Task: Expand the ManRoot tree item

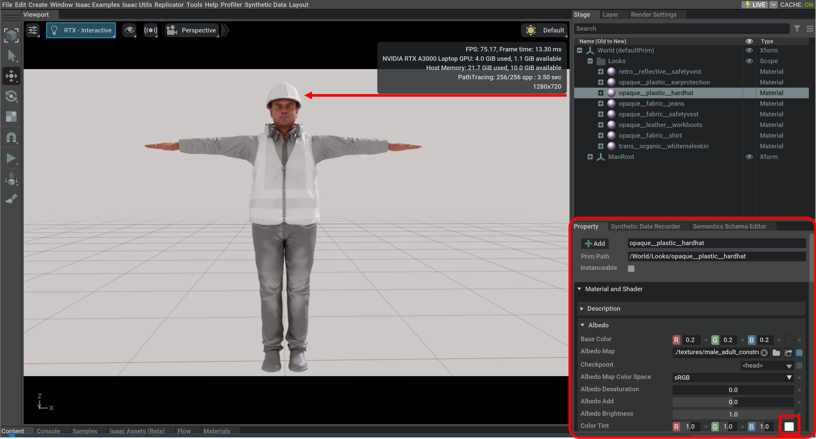Action: pos(590,157)
